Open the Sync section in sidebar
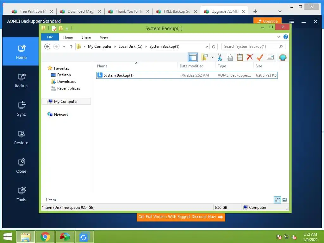The image size is (324, 243). click(x=21, y=109)
